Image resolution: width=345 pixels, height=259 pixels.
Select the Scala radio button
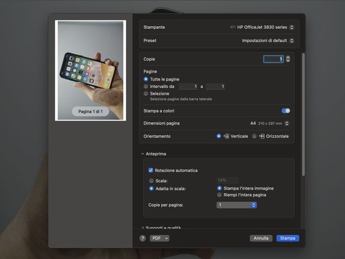pyautogui.click(x=151, y=180)
